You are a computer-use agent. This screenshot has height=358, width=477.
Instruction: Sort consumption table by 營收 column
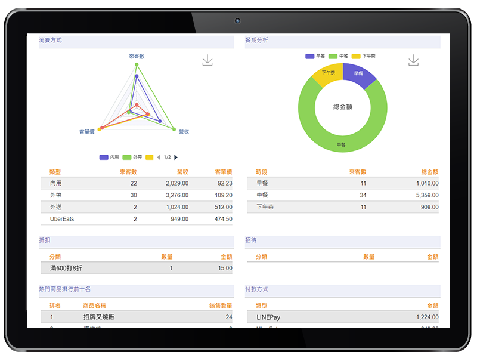pyautogui.click(x=182, y=172)
